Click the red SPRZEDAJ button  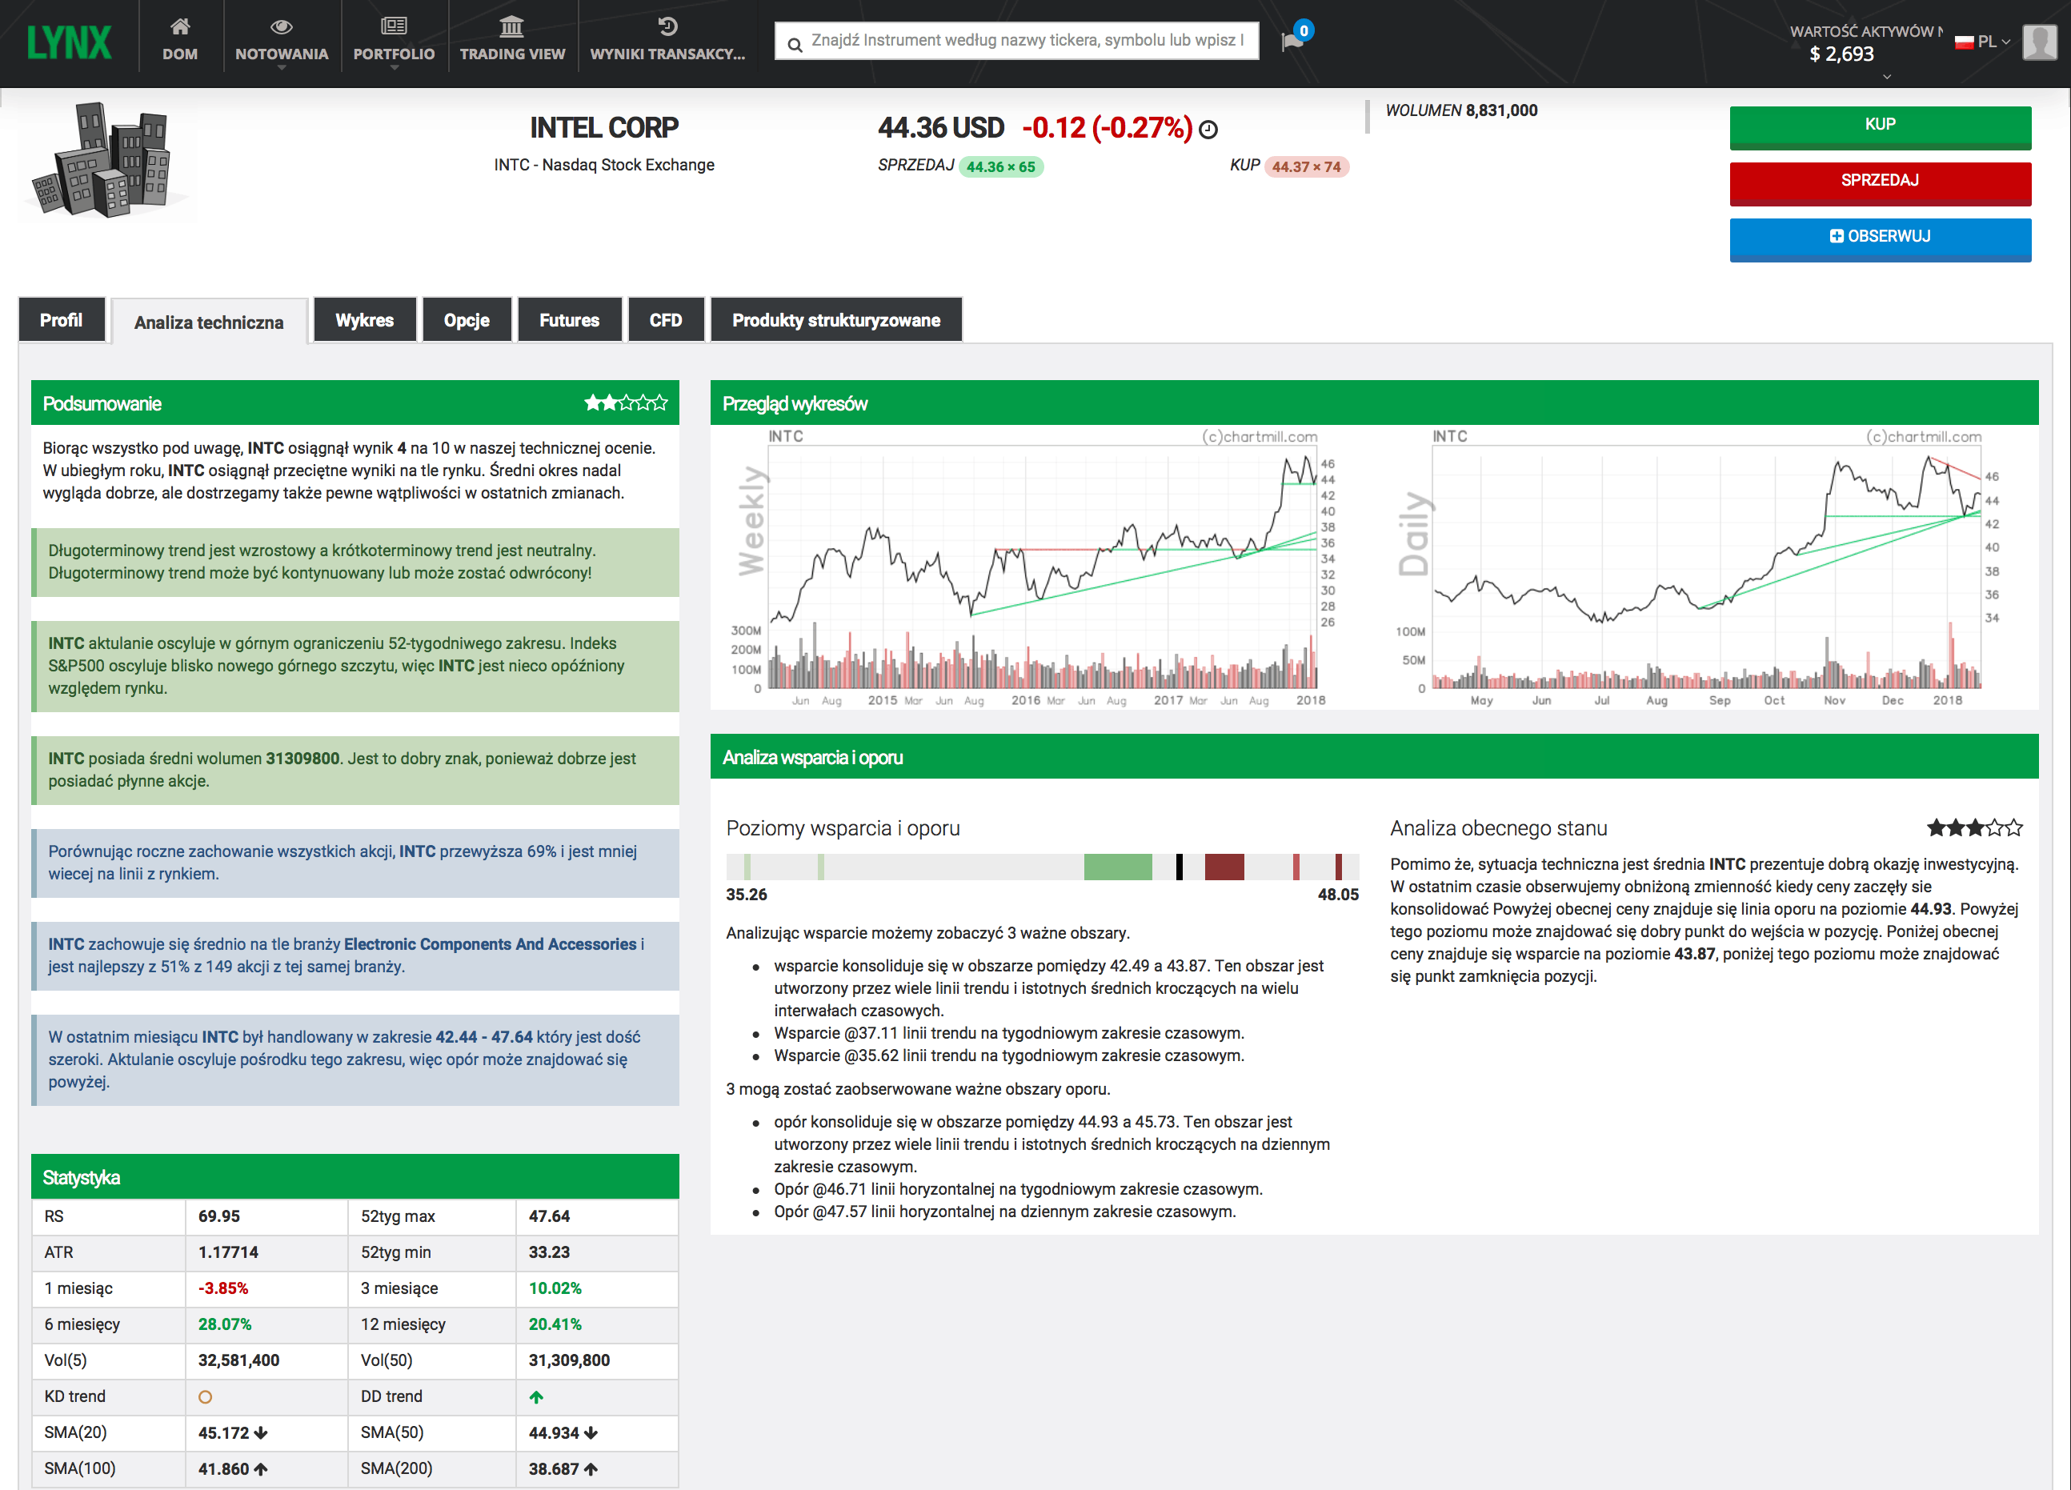1879,182
